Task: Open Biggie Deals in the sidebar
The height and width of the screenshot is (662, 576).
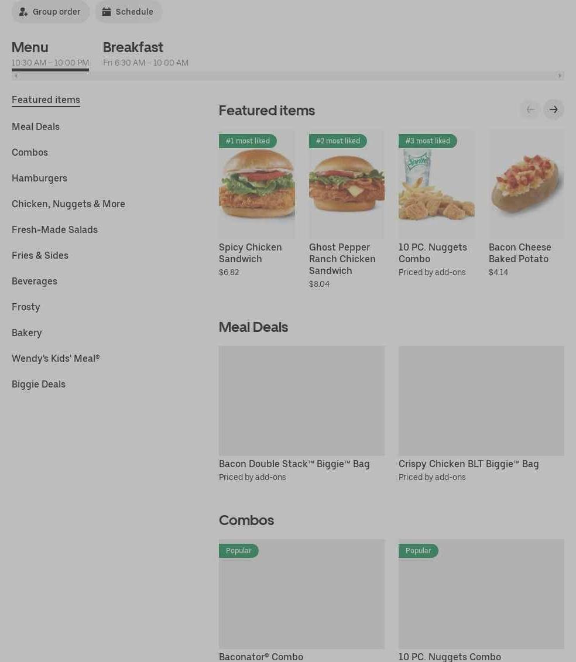Action: point(39,384)
